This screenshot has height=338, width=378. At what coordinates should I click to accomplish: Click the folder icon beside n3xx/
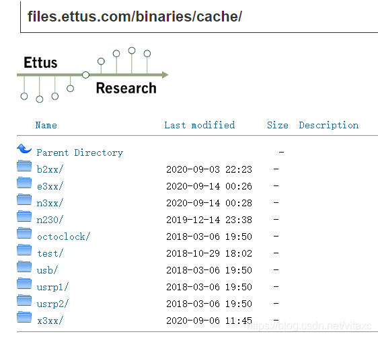pos(24,200)
